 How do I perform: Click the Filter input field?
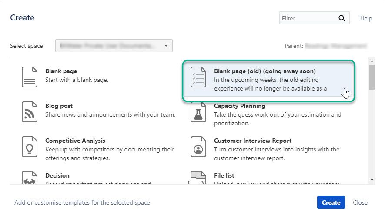point(314,18)
